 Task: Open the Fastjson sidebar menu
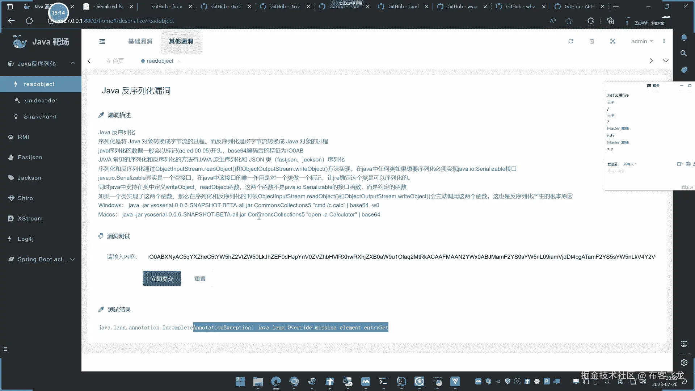point(30,157)
